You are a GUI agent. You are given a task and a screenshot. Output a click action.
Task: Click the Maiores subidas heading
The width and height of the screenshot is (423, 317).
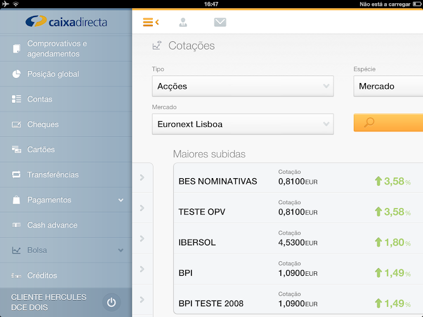pyautogui.click(x=209, y=154)
